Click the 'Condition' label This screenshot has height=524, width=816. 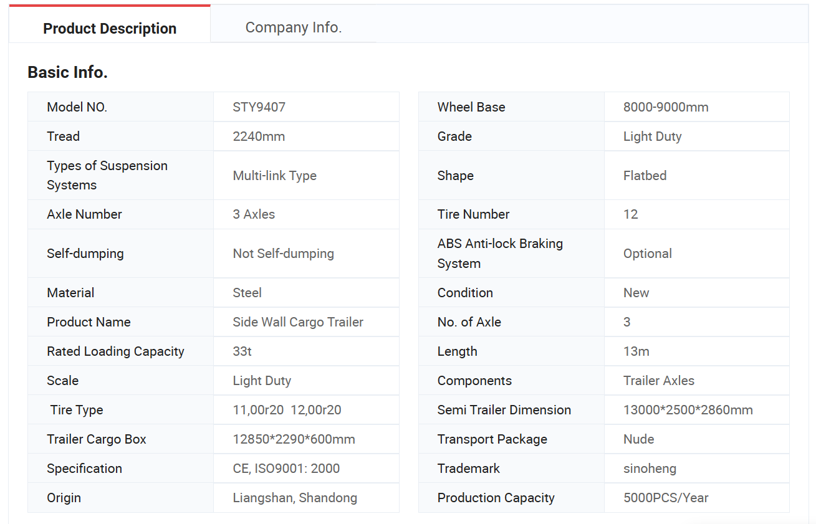(x=466, y=293)
